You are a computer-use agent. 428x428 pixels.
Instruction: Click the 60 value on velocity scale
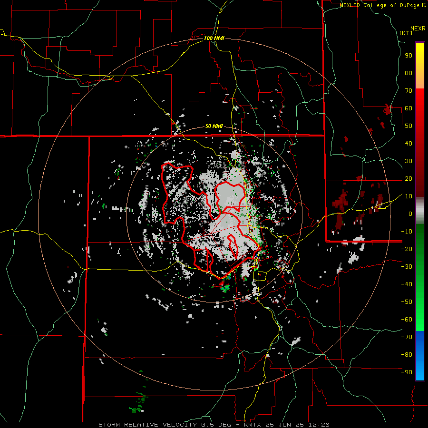click(409, 108)
